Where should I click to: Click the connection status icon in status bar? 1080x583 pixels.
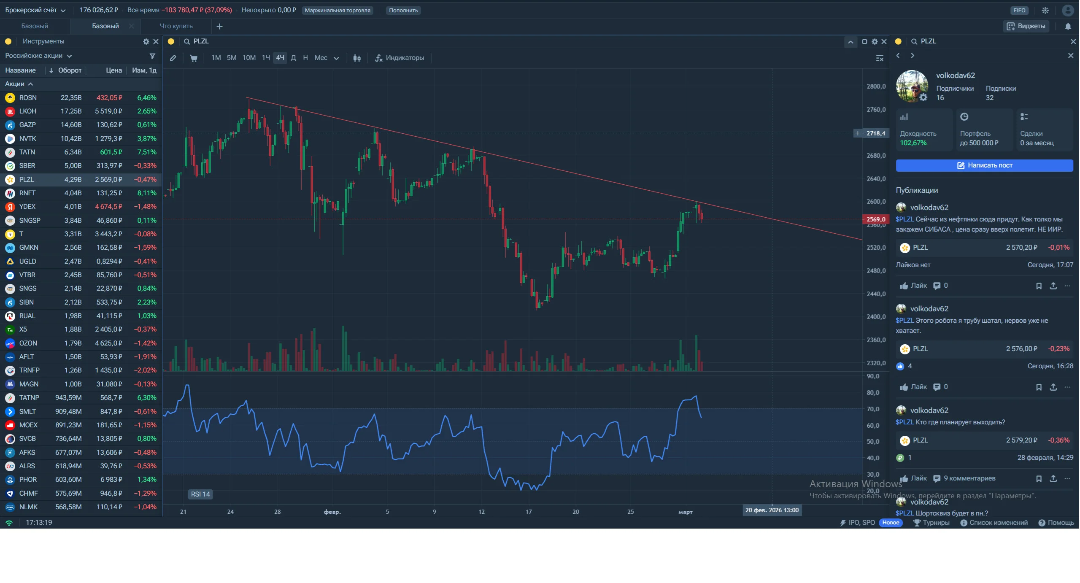[9, 523]
